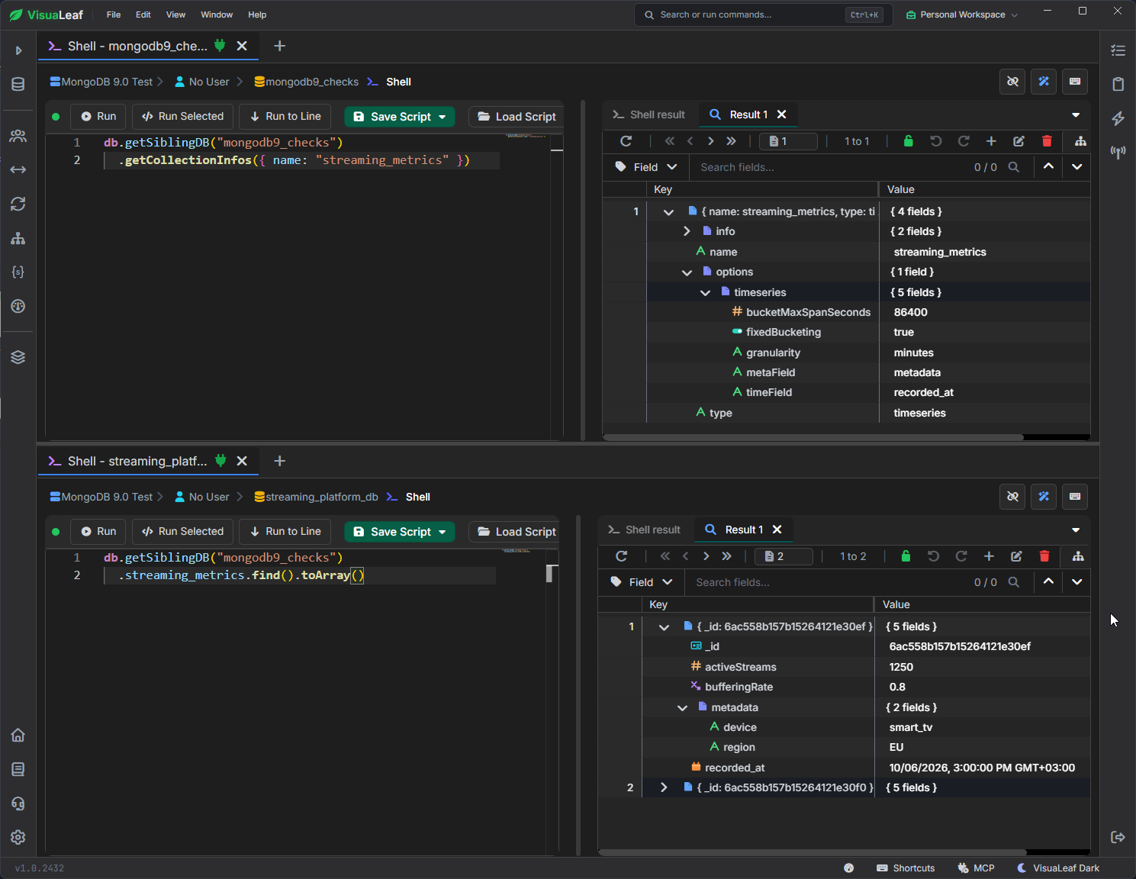The image size is (1136, 879).
Task: Click Run in the upper shell
Action: click(98, 117)
